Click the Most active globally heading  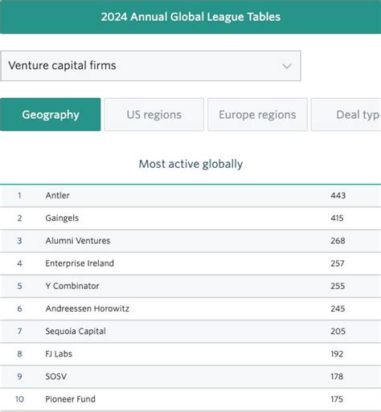coord(190,164)
